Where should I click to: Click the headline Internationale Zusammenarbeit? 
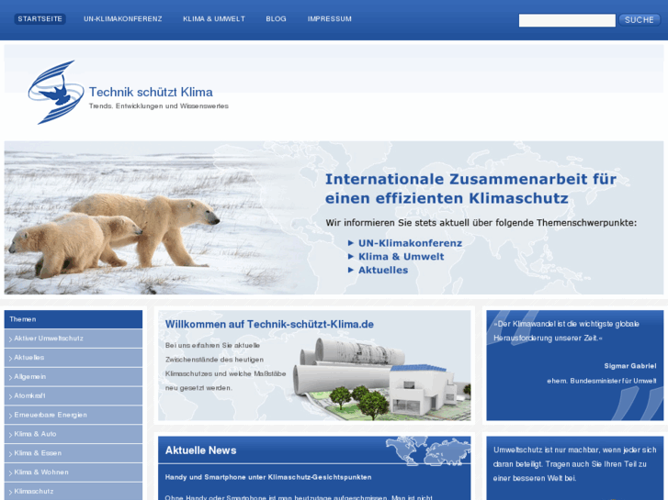pos(470,188)
